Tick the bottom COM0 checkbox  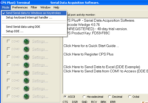click(8, 96)
